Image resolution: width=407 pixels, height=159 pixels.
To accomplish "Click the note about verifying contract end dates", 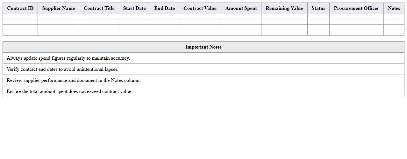I will coord(62,69).
